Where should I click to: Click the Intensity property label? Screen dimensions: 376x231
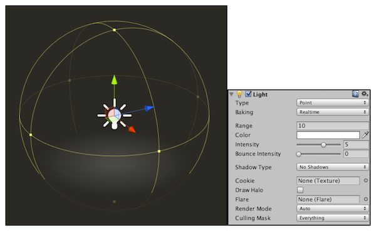tap(247, 145)
